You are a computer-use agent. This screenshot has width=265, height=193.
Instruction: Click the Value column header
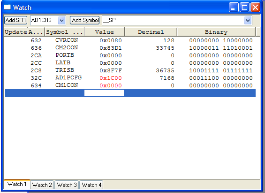[105, 32]
